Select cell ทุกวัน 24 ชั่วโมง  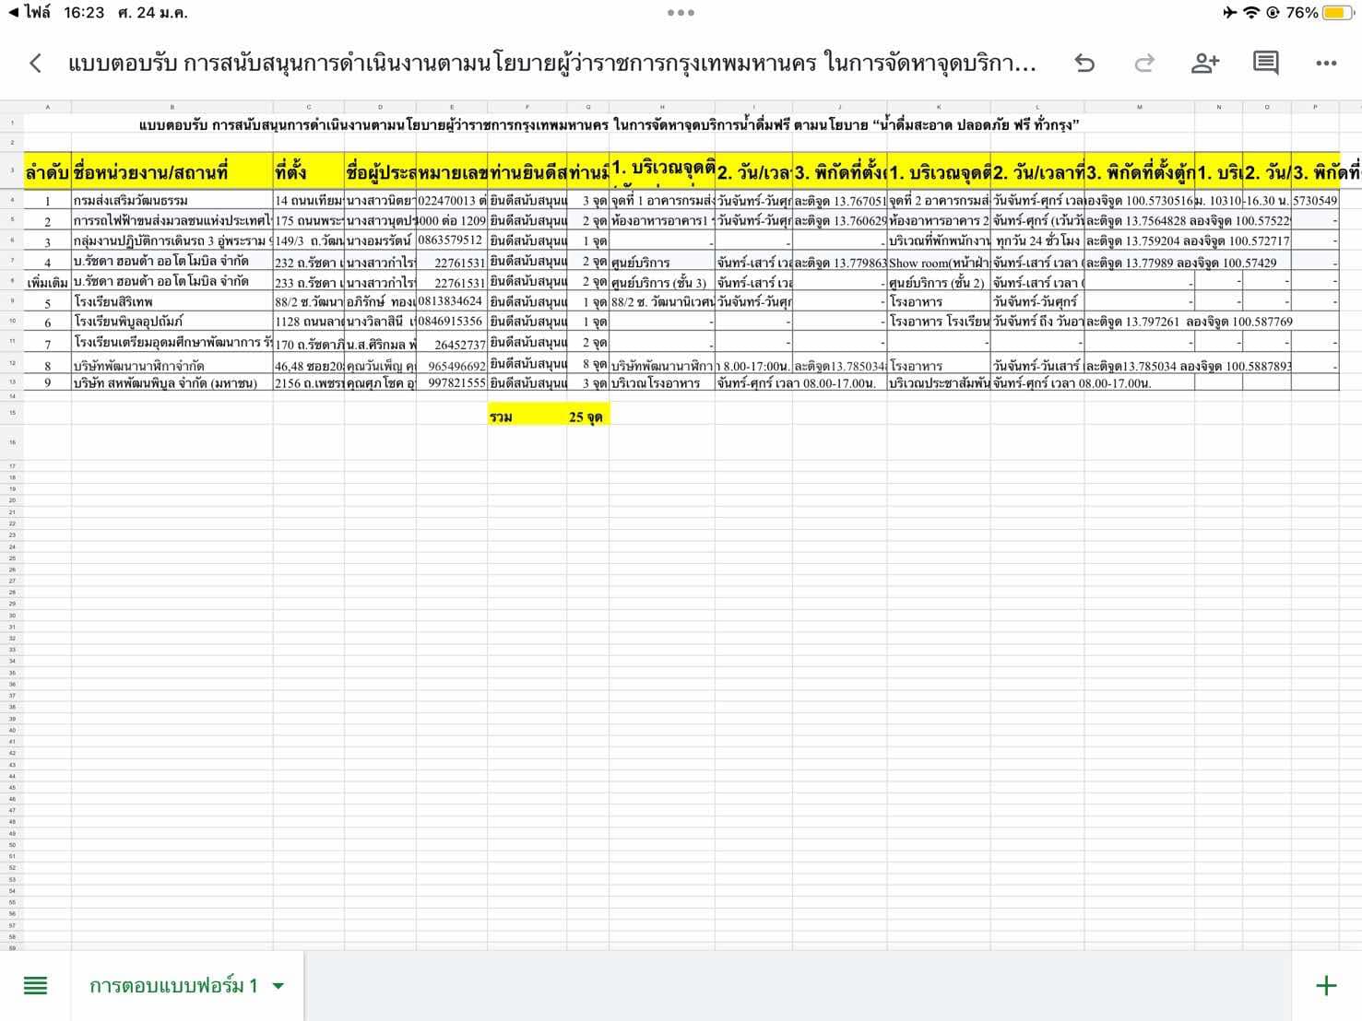[1037, 241]
